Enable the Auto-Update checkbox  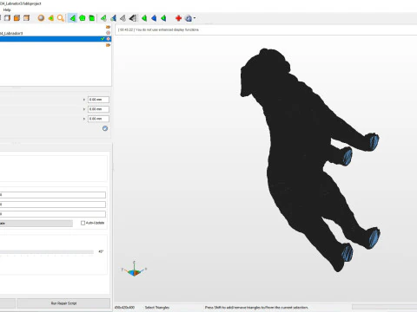pyautogui.click(x=83, y=223)
